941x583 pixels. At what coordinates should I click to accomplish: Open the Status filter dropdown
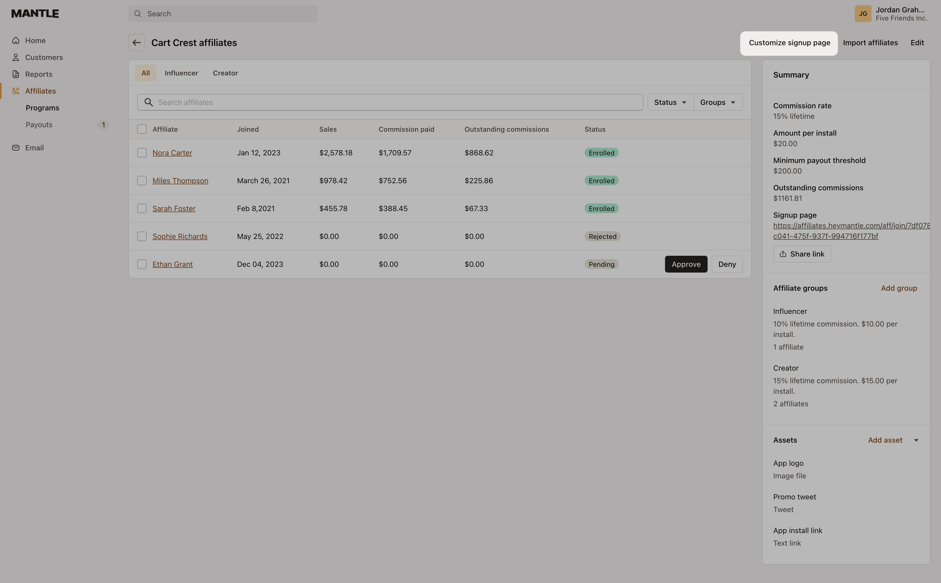[x=670, y=102]
